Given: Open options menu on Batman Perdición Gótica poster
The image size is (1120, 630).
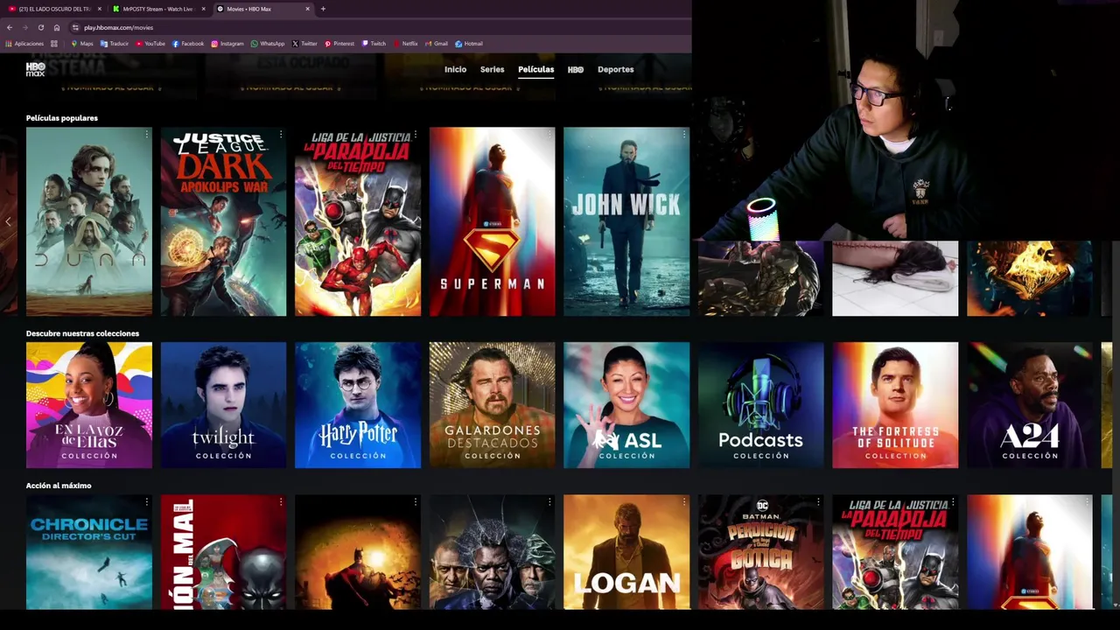Looking at the screenshot, I should click(818, 502).
